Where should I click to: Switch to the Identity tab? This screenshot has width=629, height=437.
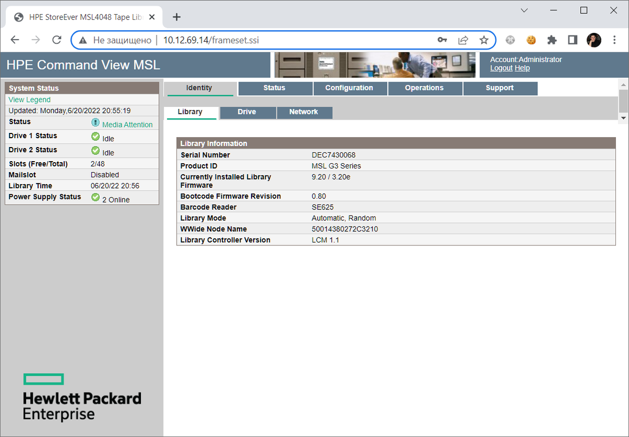(199, 88)
